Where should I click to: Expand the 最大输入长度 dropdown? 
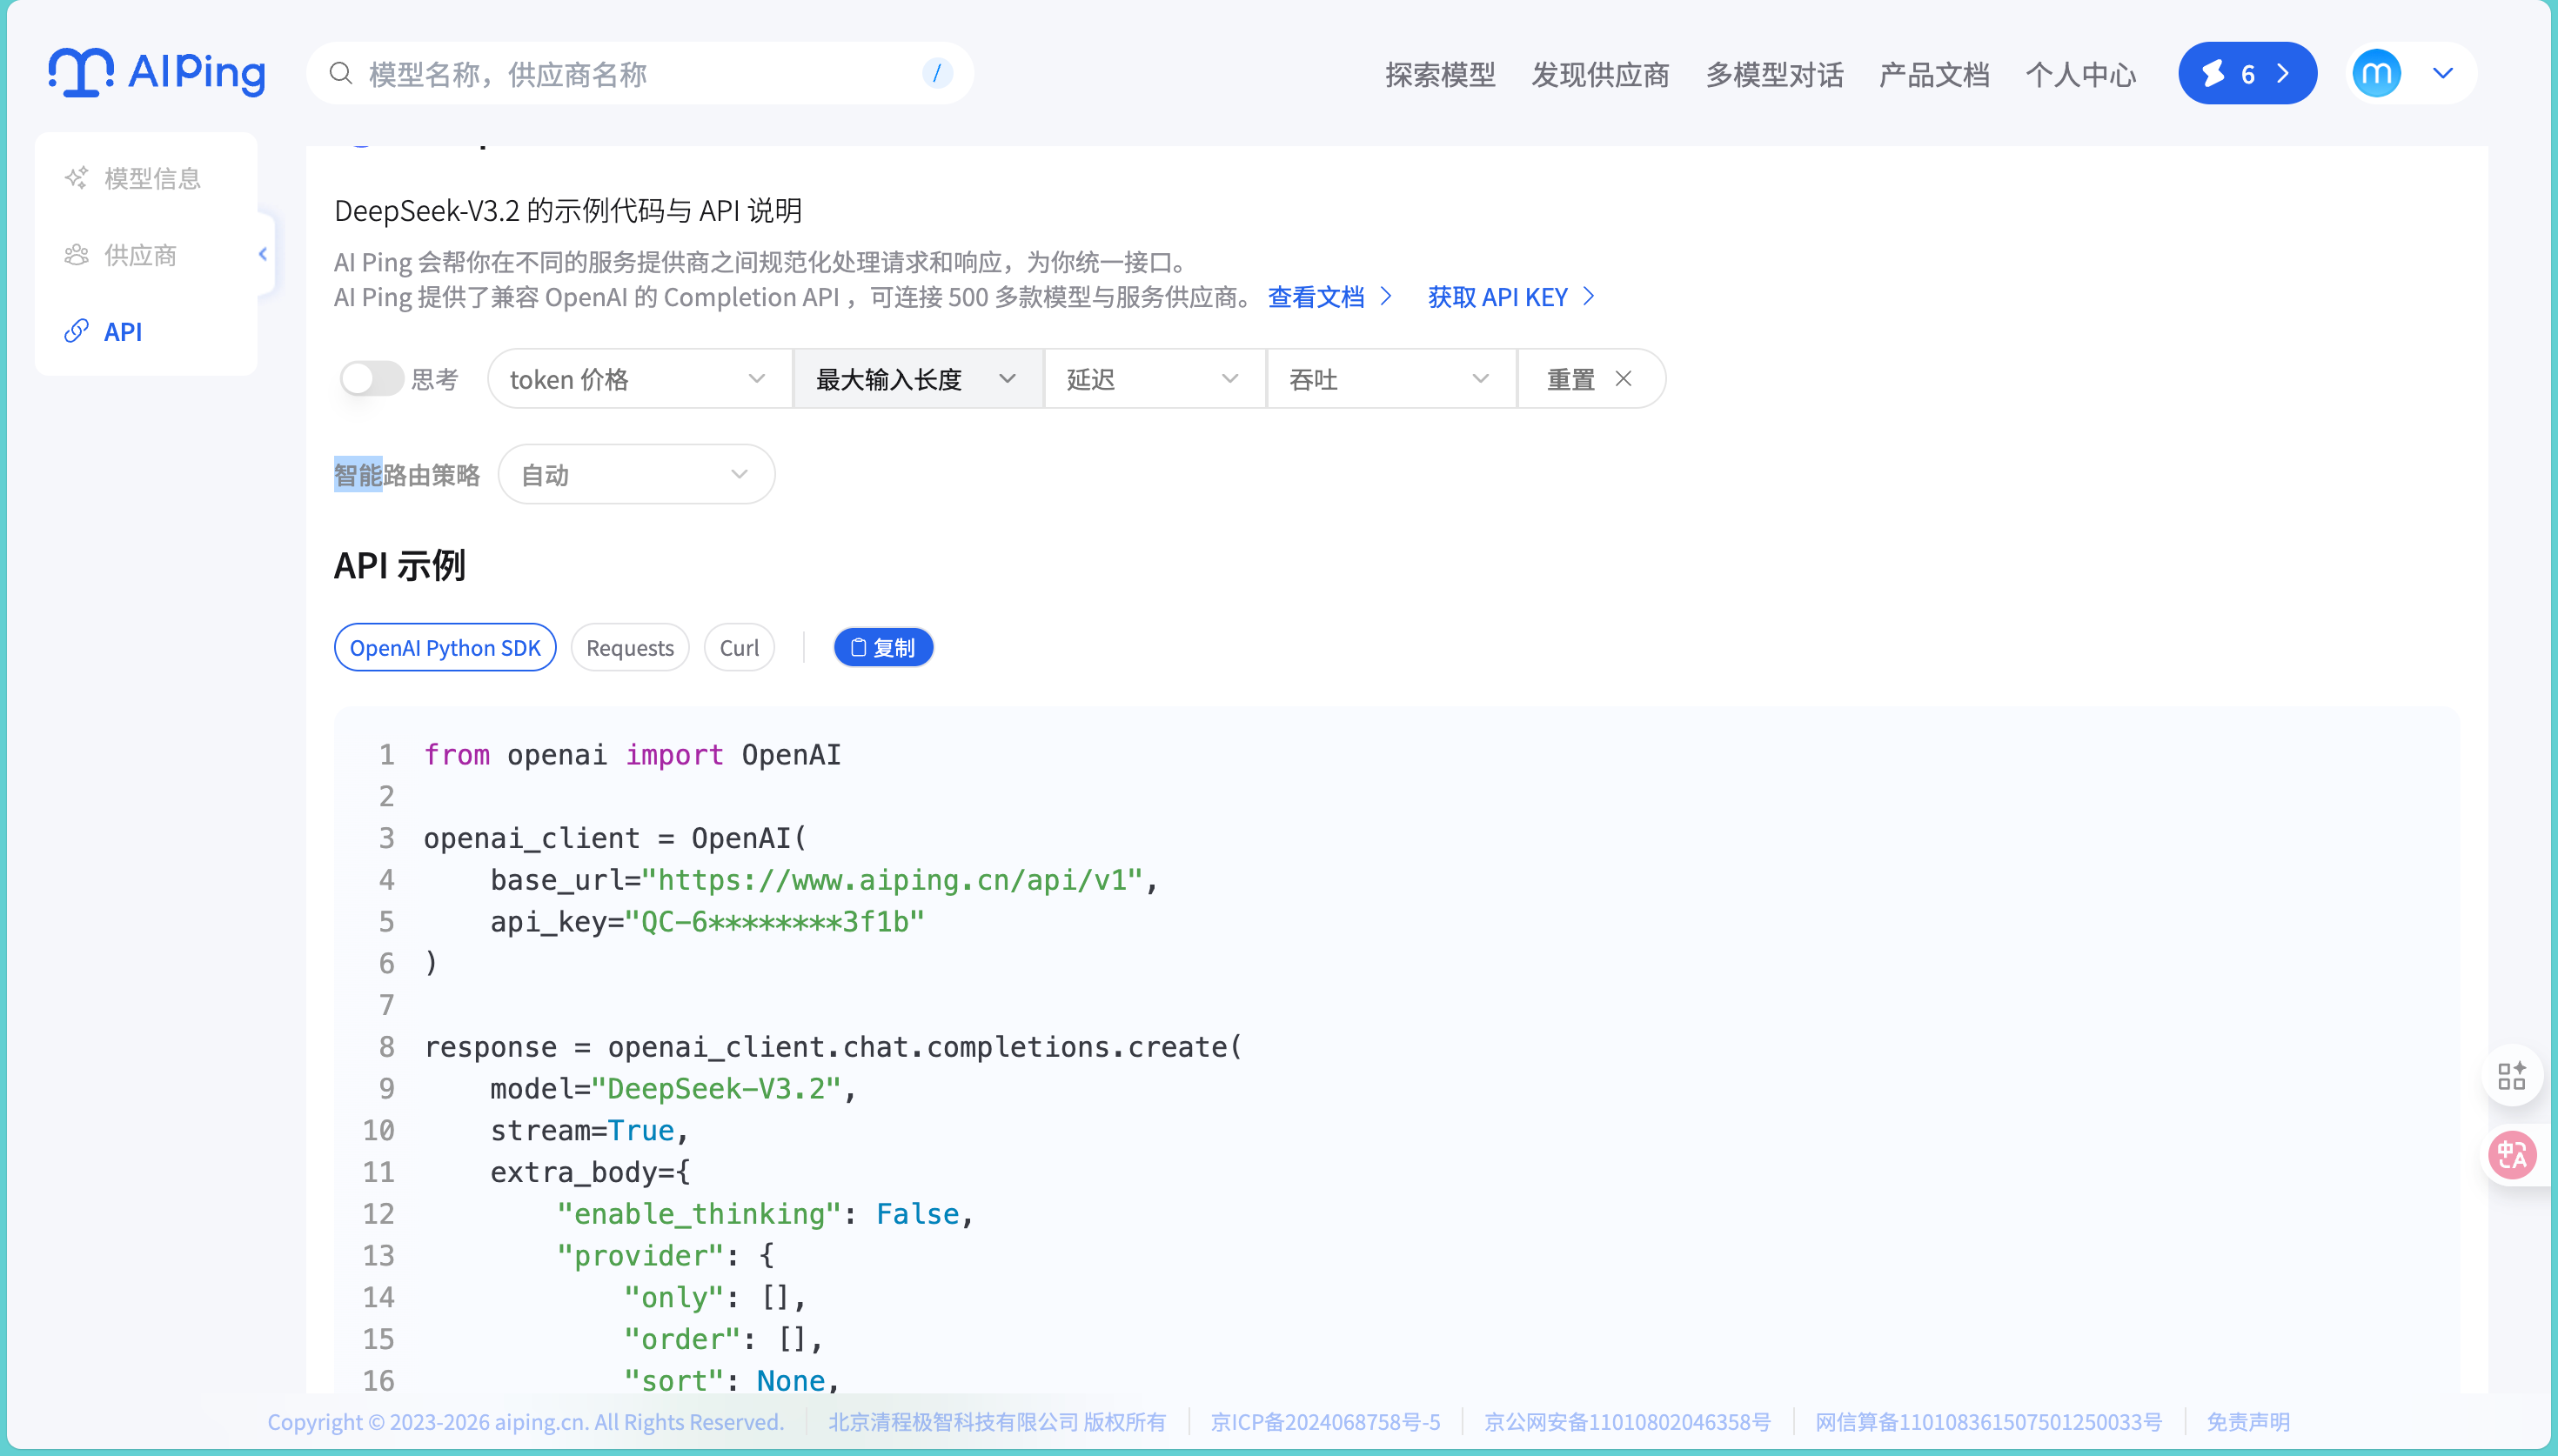pos(916,379)
